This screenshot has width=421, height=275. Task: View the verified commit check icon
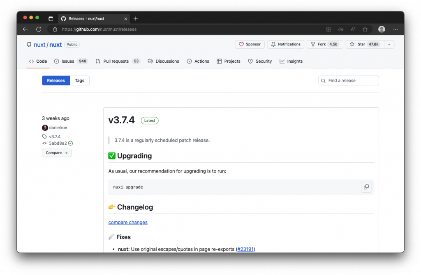click(x=71, y=143)
